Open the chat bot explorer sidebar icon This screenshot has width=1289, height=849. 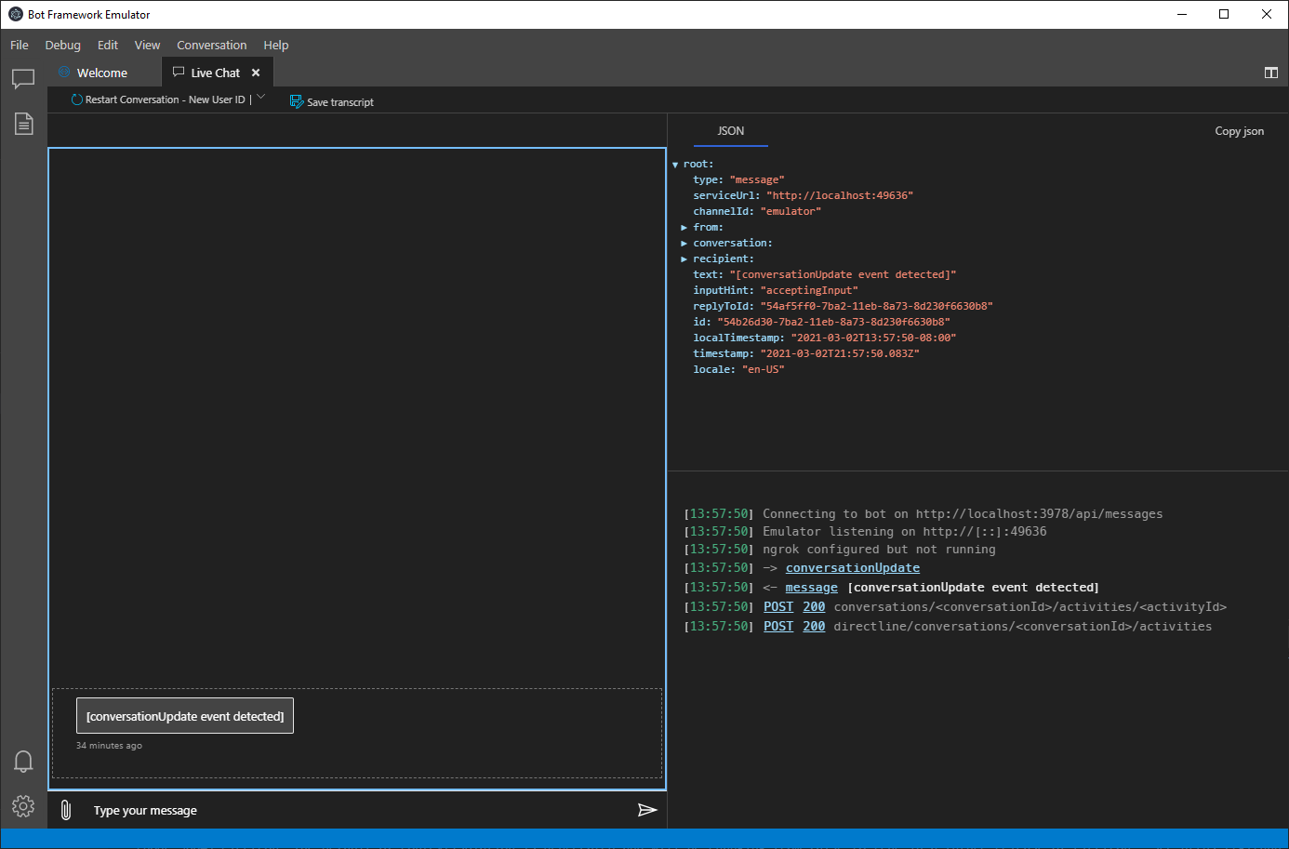23,79
